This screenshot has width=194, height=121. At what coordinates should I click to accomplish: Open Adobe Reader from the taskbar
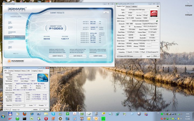click(x=75, y=114)
